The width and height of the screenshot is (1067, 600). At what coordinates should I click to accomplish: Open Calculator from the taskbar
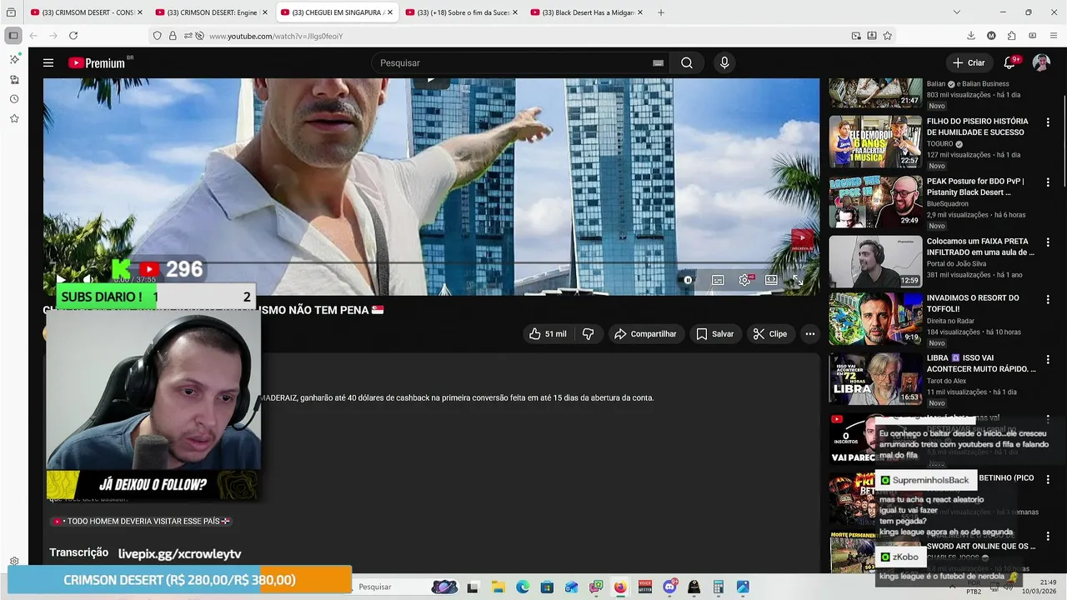pyautogui.click(x=719, y=587)
